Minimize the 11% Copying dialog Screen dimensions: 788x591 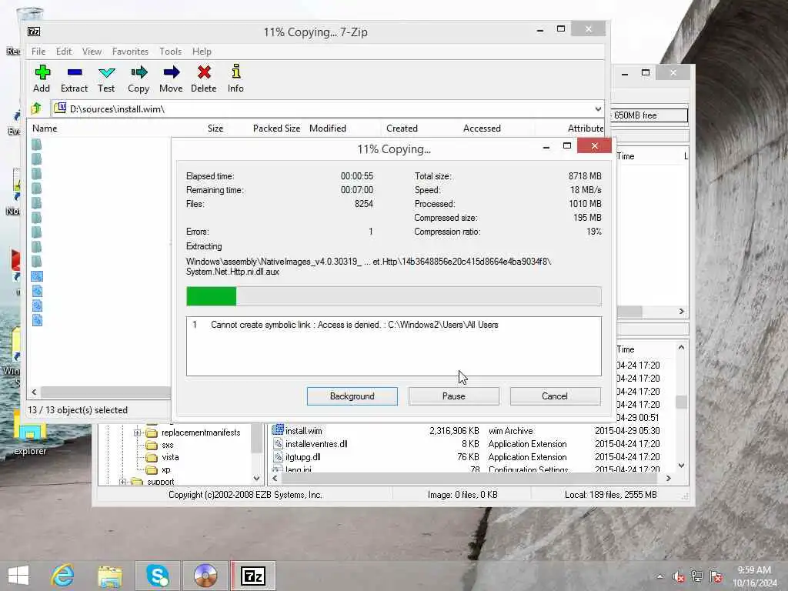tap(546, 147)
